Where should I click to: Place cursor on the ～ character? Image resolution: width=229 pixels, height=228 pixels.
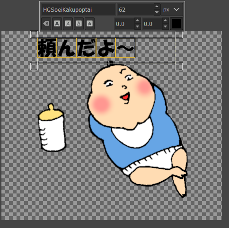tap(125, 48)
